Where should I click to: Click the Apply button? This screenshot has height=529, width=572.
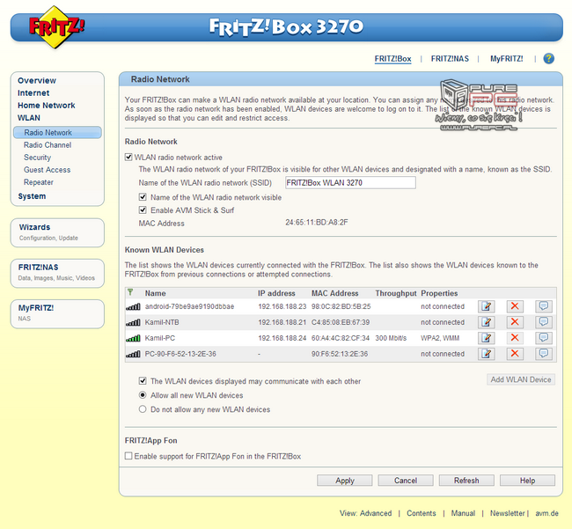345,481
